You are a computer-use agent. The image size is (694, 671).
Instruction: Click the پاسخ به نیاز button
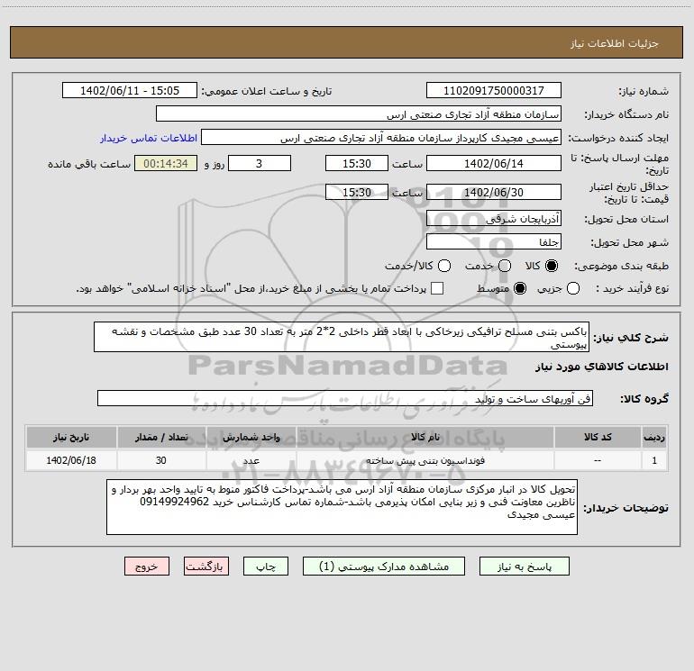[x=524, y=567]
